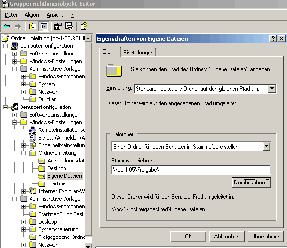
Task: Open Properties via toolbar properties icon
Action: [58, 26]
